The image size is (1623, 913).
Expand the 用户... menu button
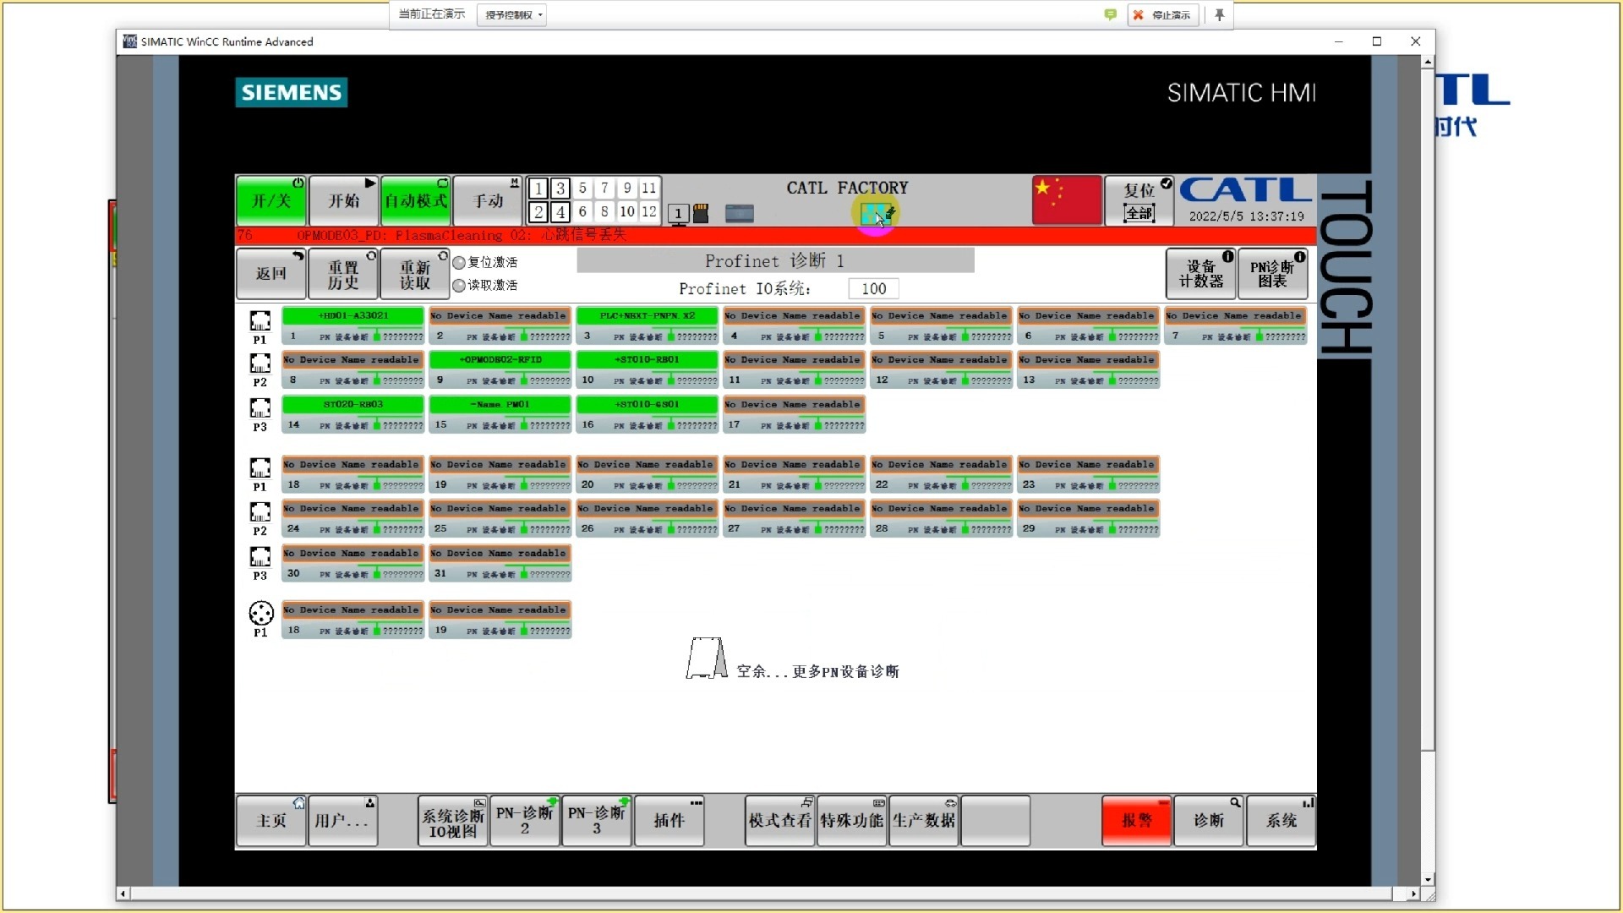342,820
